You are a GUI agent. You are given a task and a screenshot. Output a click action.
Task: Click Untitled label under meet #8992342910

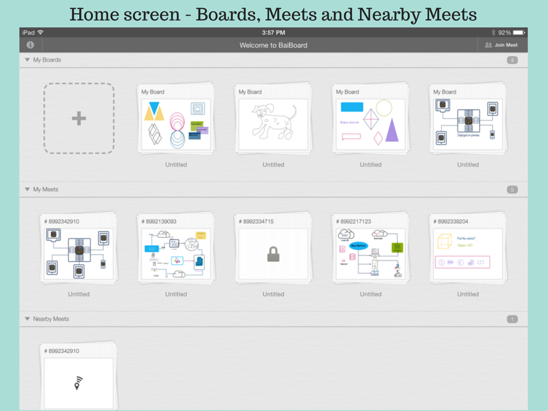(79, 294)
